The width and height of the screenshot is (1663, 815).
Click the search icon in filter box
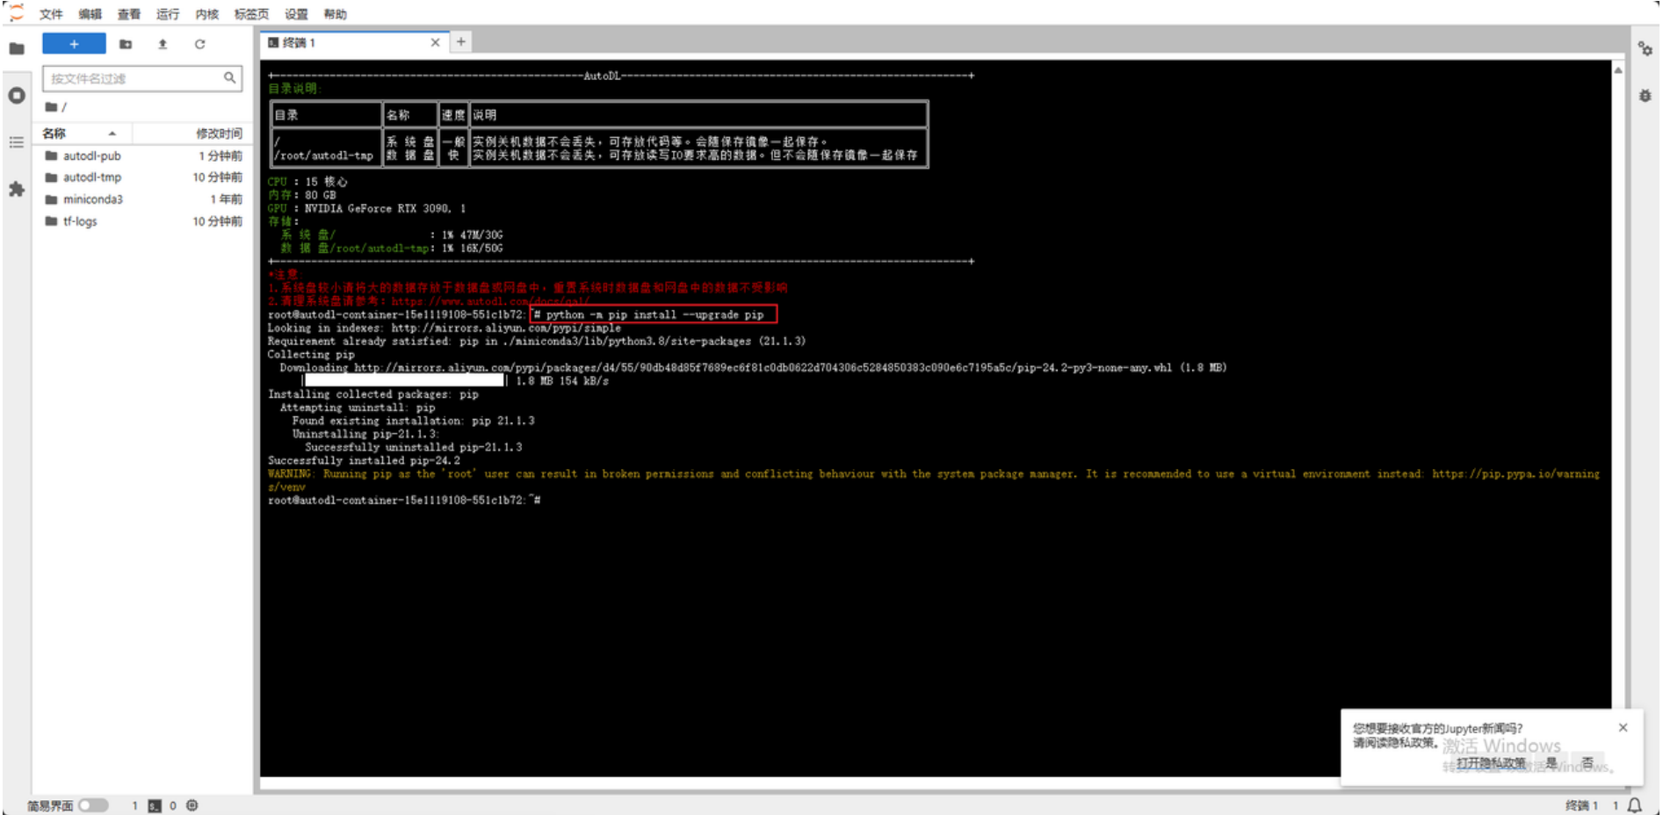tap(229, 78)
